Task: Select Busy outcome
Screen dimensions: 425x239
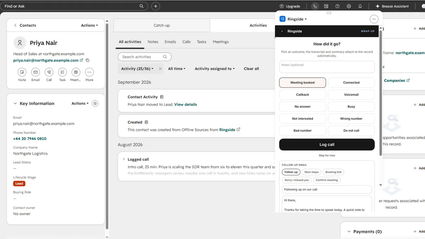Action: pos(351,107)
